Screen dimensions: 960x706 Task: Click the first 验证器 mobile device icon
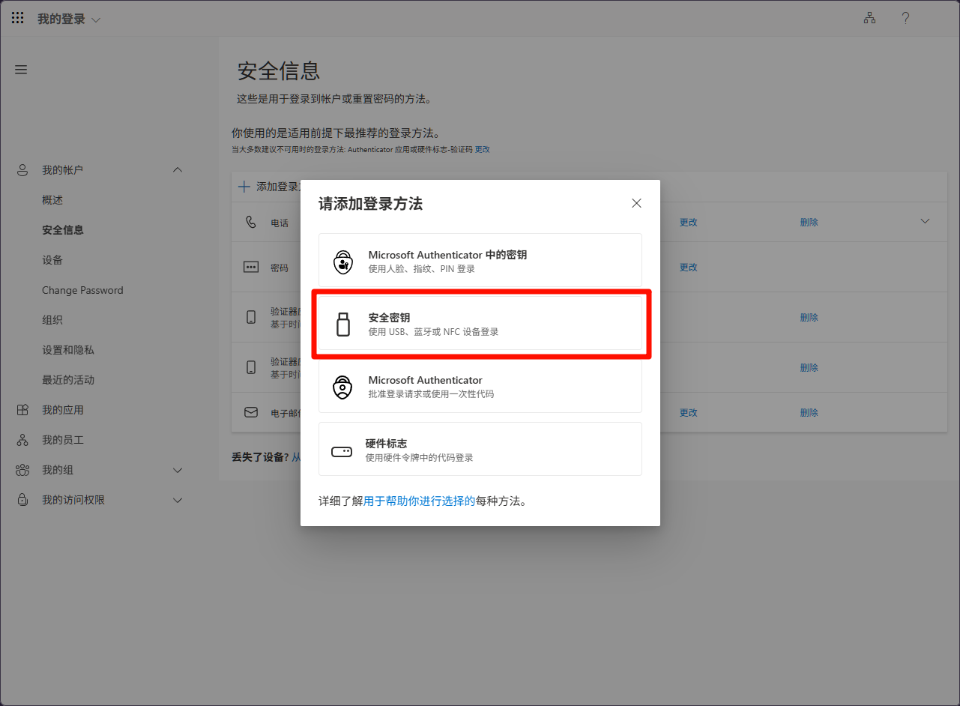pyautogui.click(x=251, y=317)
